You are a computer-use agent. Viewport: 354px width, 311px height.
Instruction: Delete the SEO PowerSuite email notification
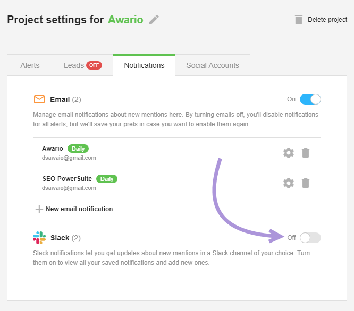pos(306,183)
